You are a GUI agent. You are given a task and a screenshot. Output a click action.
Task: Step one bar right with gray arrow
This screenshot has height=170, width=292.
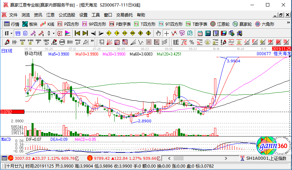pyautogui.click(x=101, y=34)
